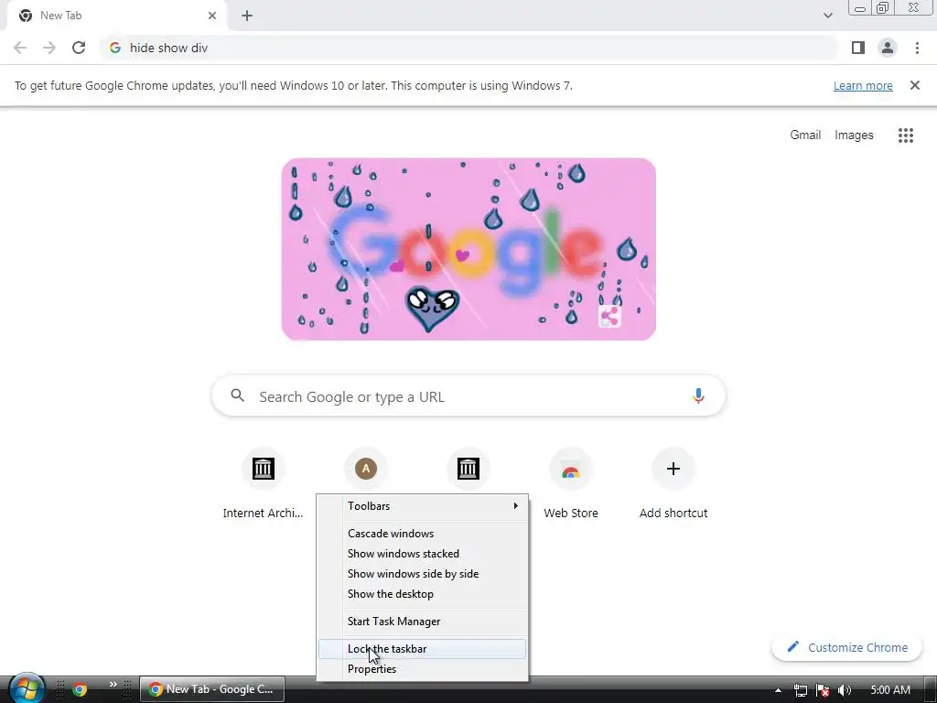Open the Google doodle image
This screenshot has height=703, width=937.
point(468,249)
